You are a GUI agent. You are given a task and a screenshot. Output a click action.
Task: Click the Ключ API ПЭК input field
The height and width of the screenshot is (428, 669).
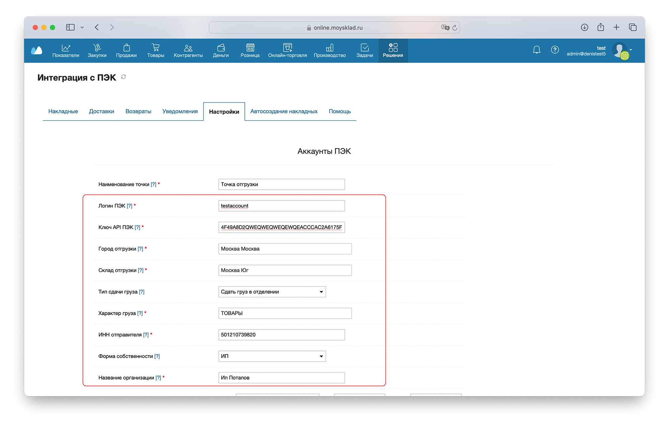point(281,227)
